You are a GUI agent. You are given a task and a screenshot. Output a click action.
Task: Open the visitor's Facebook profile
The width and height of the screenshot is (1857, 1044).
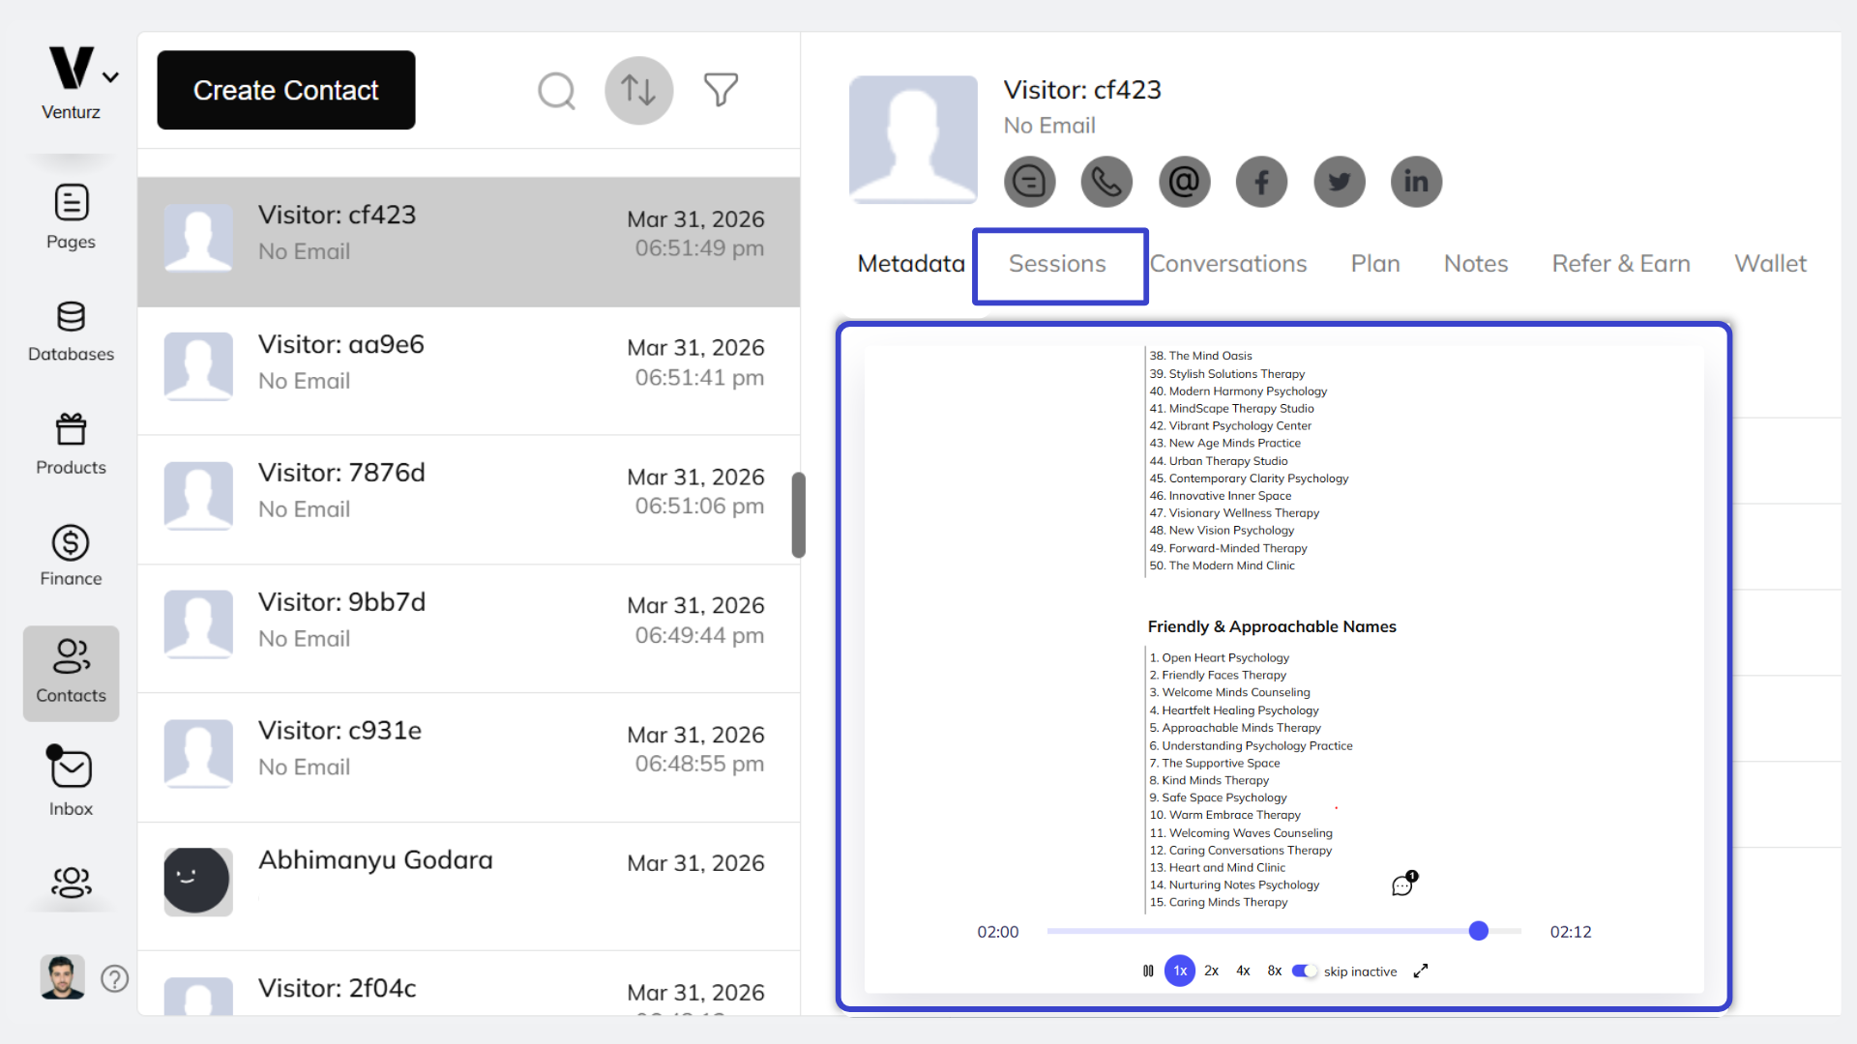(x=1261, y=182)
